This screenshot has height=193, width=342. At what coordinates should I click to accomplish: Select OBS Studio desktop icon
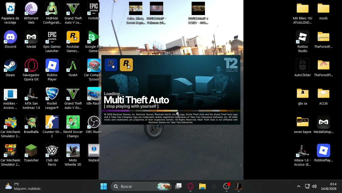(x=94, y=125)
